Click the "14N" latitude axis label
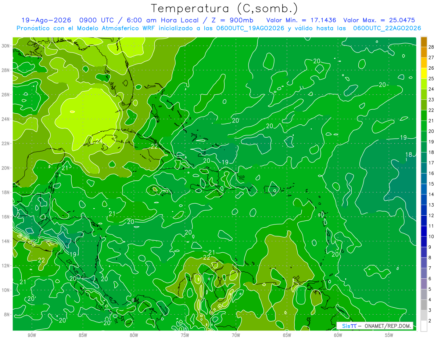The image size is (441, 340). point(6,241)
